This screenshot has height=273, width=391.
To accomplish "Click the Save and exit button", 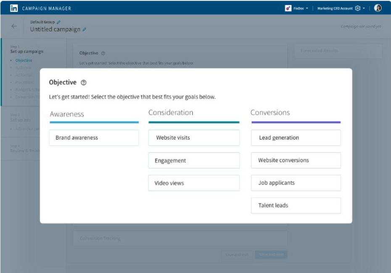I will point(237,255).
